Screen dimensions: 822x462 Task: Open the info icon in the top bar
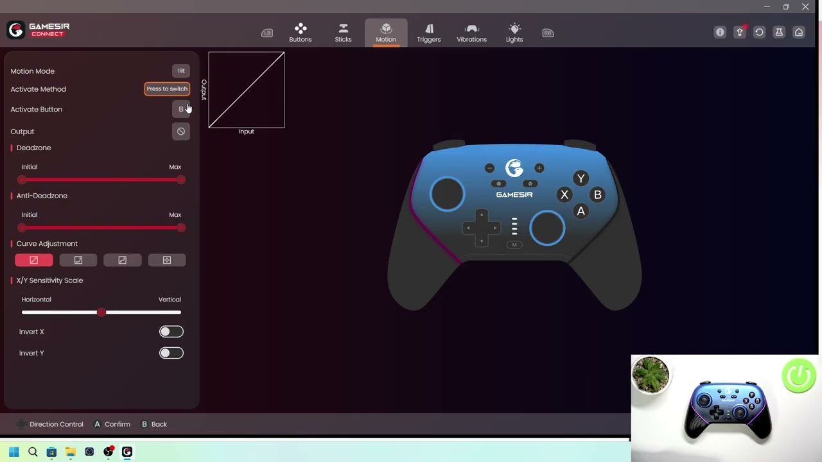tap(720, 32)
